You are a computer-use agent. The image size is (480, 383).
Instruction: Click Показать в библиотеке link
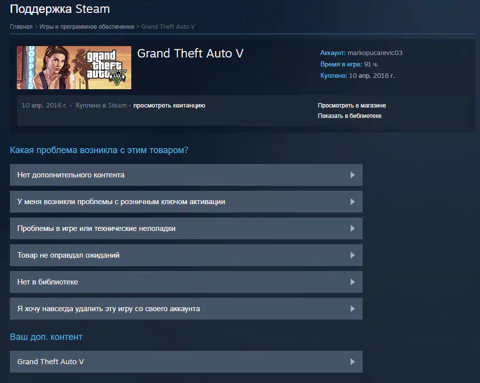pos(350,116)
